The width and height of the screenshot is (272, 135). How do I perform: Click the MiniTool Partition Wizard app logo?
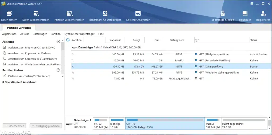(x=3, y=4)
